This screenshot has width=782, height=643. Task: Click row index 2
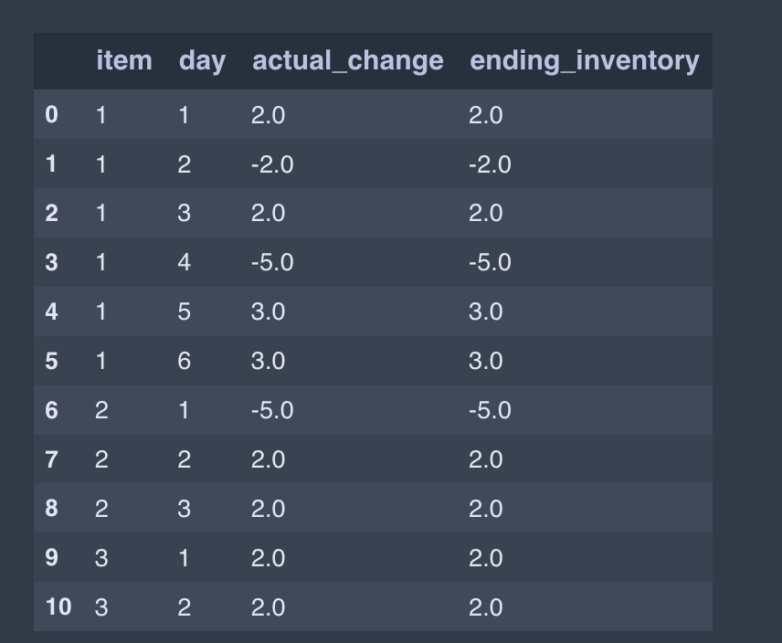tap(51, 214)
